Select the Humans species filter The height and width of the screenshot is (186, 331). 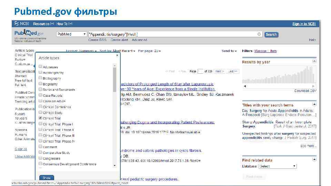21,134
